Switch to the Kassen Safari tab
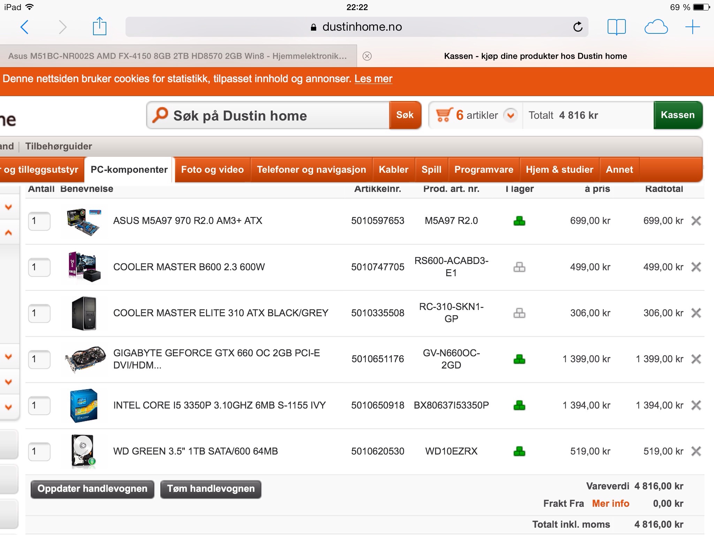 (x=535, y=56)
